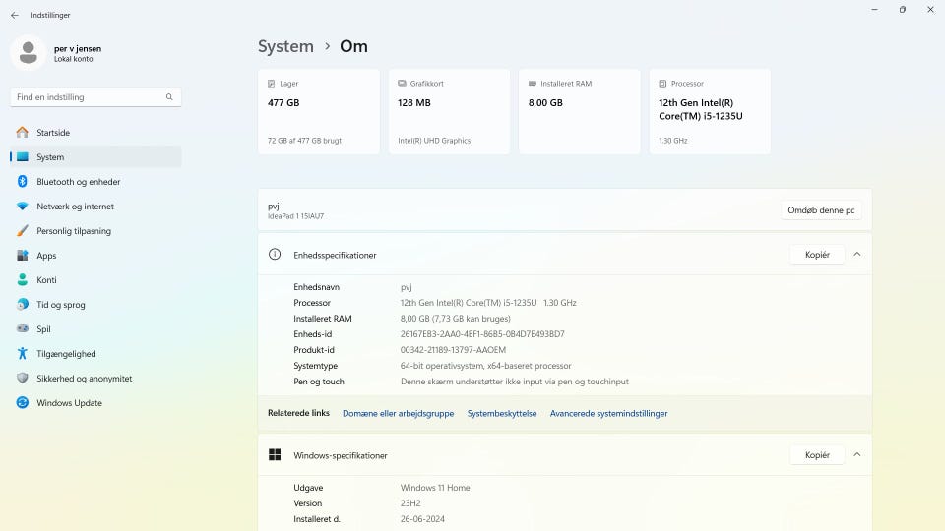Screen dimensions: 945x531
Task: Open Domæne eller arbejdsgruppe link
Action: tap(398, 414)
